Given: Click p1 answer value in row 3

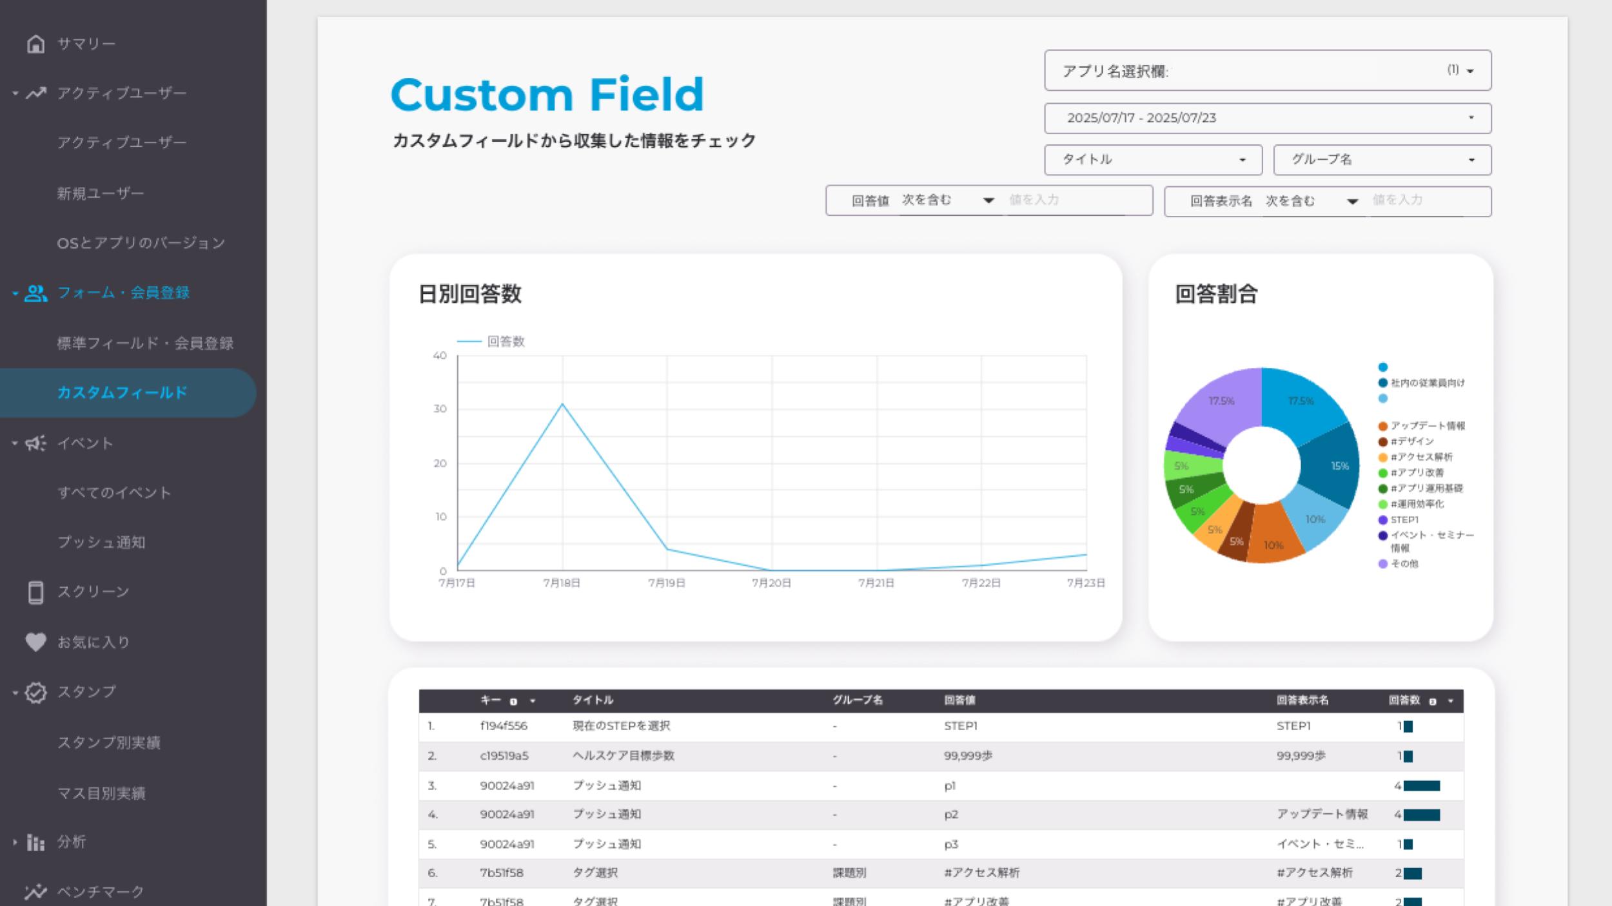Looking at the screenshot, I should tap(950, 786).
